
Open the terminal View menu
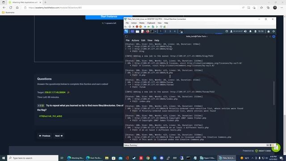150,40
